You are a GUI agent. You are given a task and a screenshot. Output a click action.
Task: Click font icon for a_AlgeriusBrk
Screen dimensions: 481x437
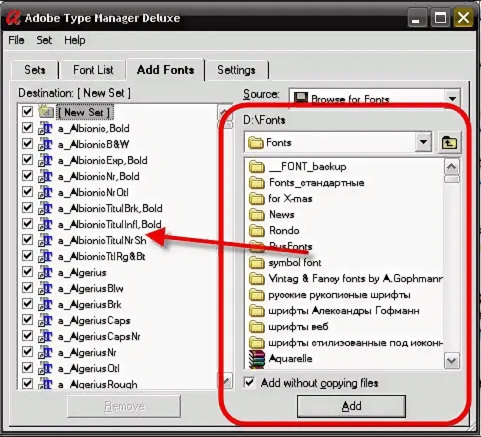point(45,304)
